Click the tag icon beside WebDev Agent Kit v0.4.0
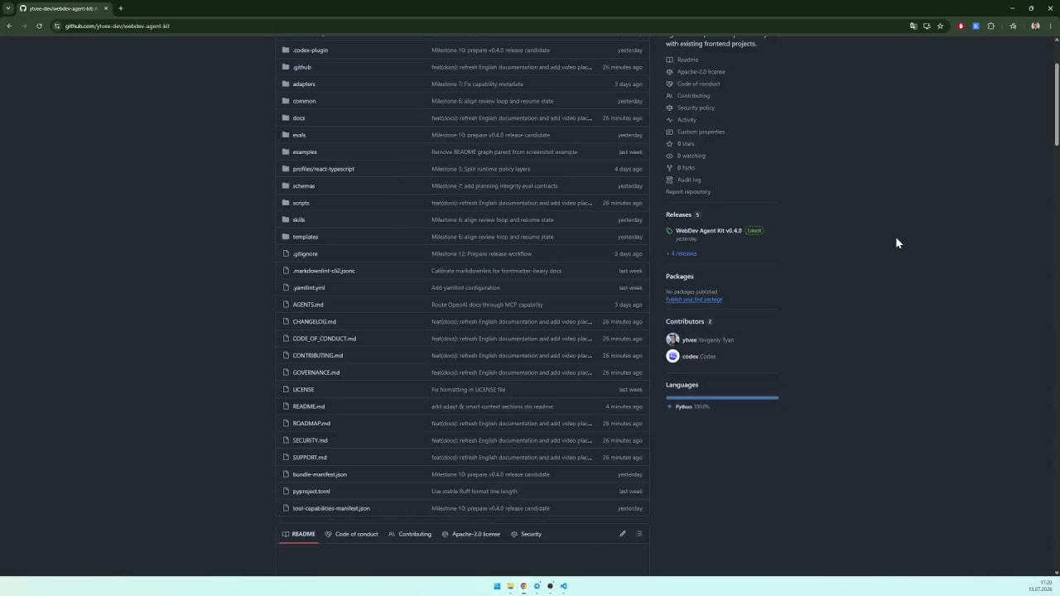 click(670, 231)
